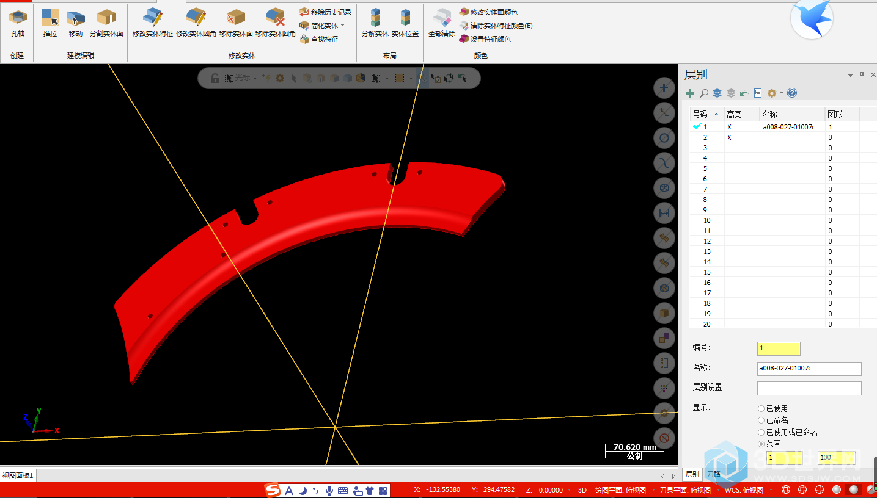The width and height of the screenshot is (877, 498).
Task: Run 移除实体圆角 remove solid fillets
Action: click(276, 23)
